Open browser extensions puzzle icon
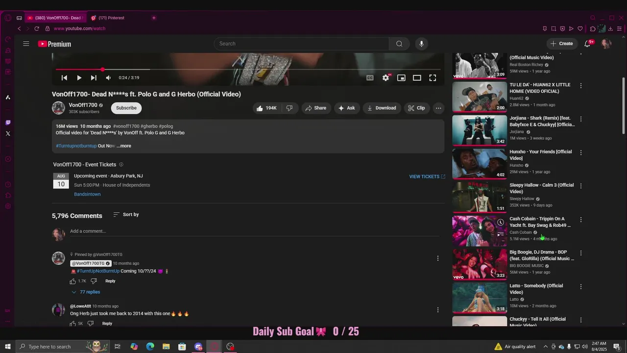Viewport: 627px width, 353px height. coord(593,28)
